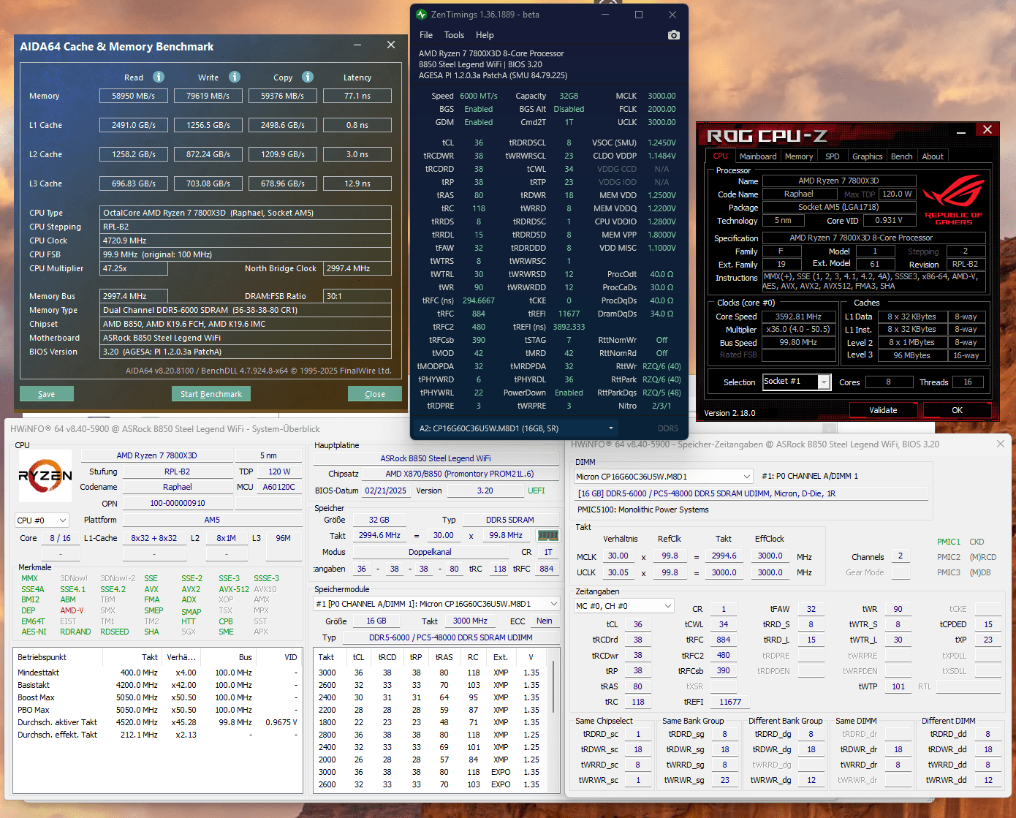Click the ZenTimings screenshot camera icon
Image resolution: width=1016 pixels, height=818 pixels.
coord(673,35)
